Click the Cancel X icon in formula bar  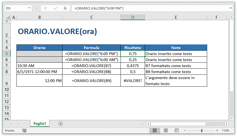[45, 8]
